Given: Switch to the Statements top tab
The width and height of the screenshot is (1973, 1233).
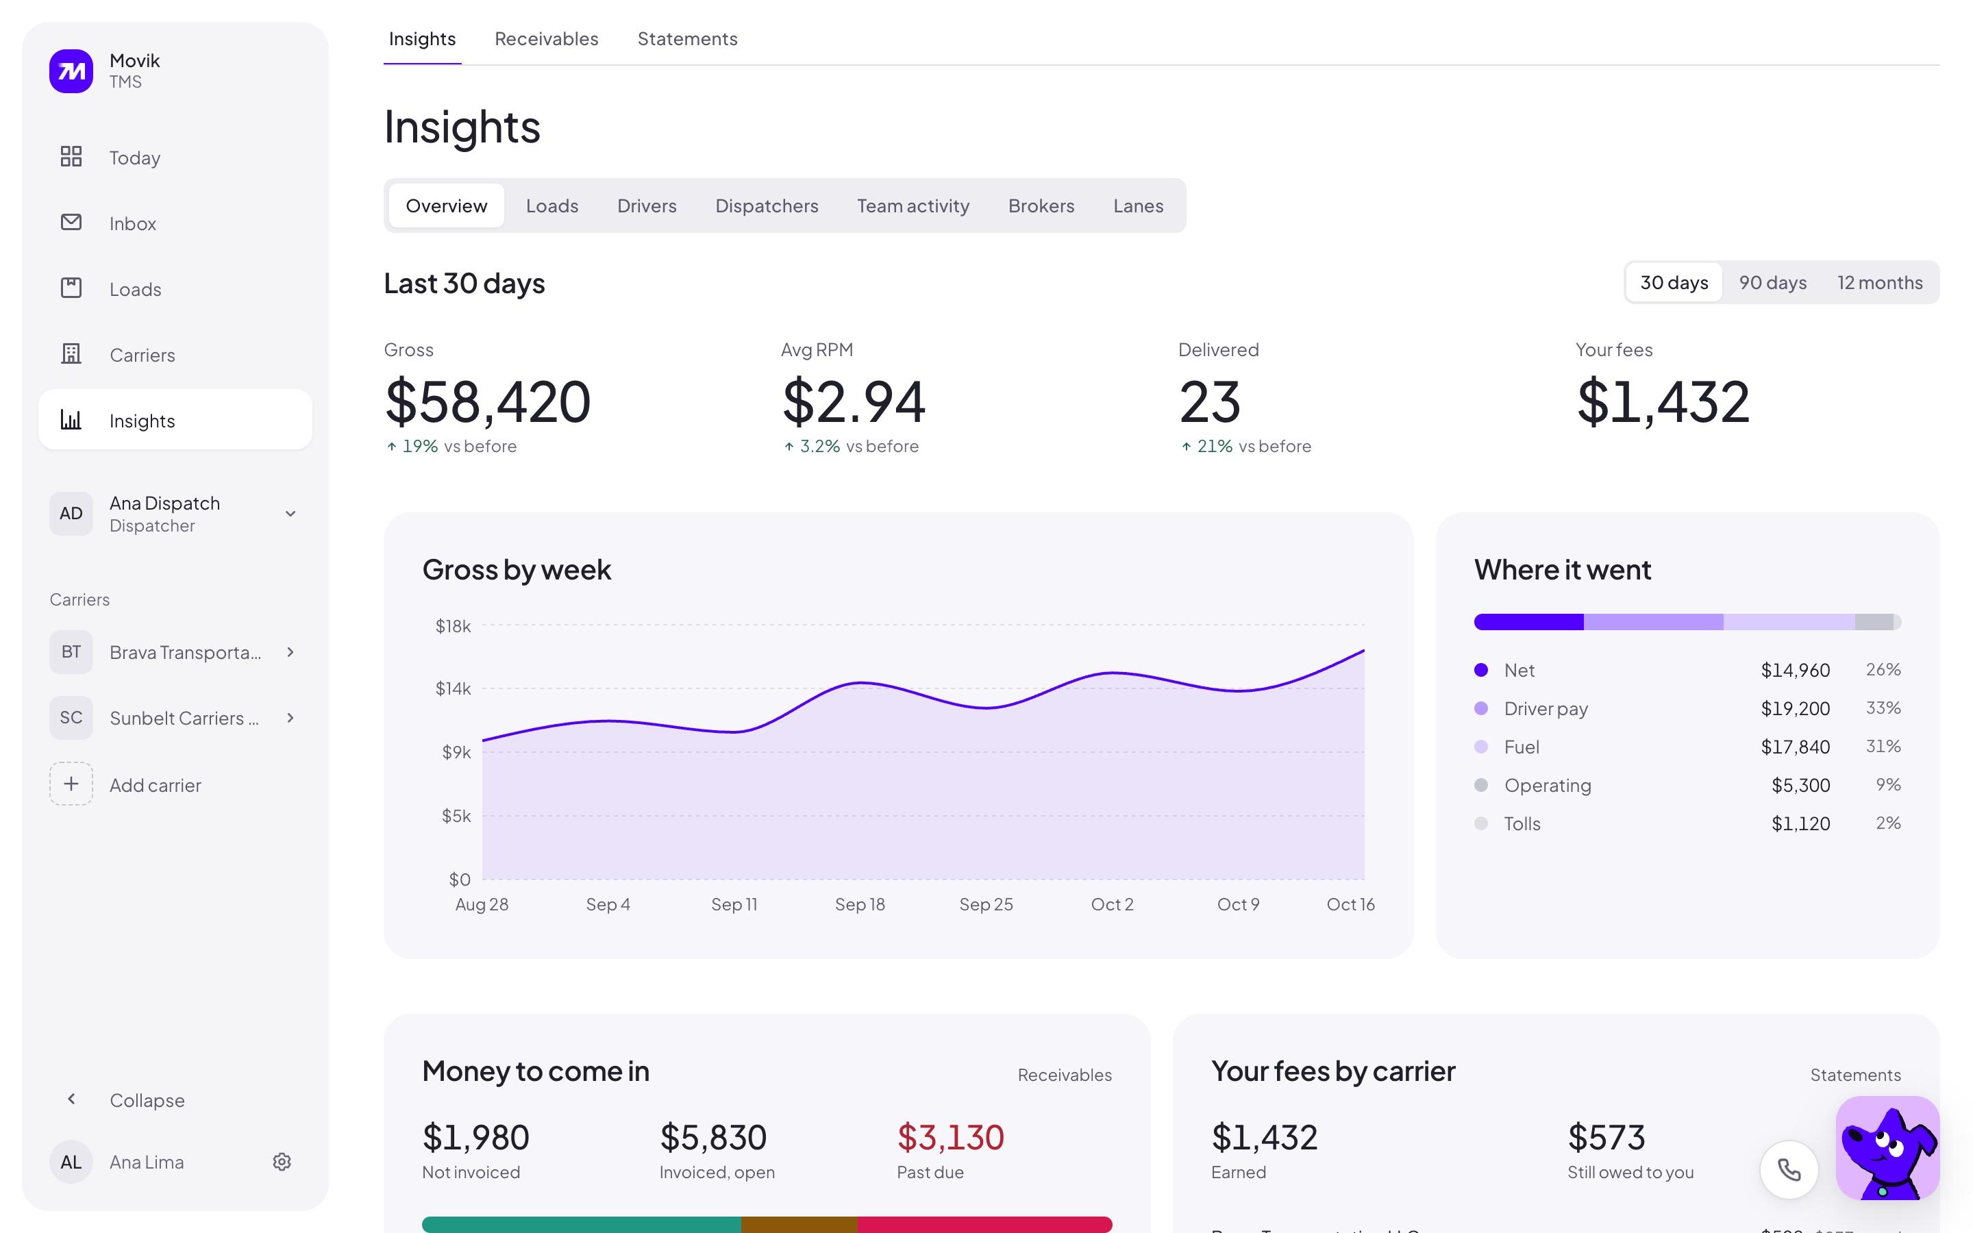Looking at the screenshot, I should pos(687,38).
